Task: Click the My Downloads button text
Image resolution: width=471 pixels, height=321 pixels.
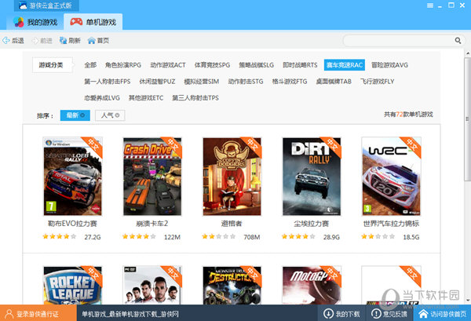Action: (348, 314)
